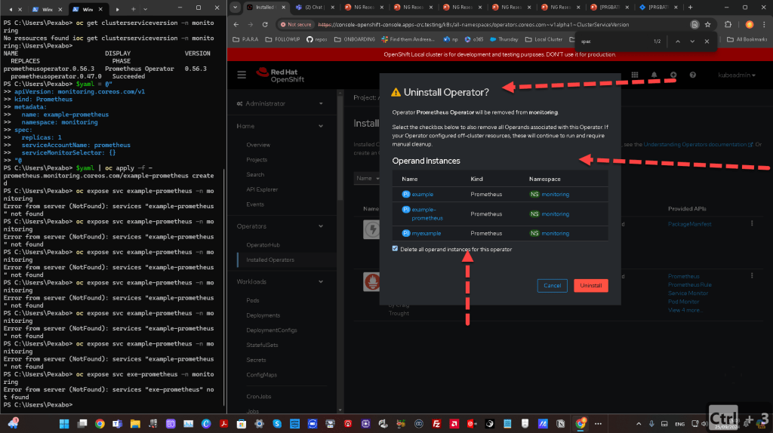Open the Chrome three-dot menu

pos(764,25)
